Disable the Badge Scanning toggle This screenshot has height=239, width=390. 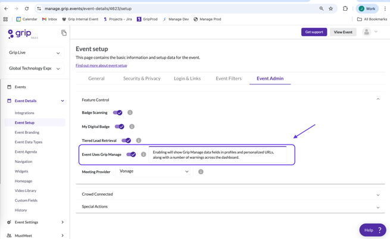(x=118, y=112)
